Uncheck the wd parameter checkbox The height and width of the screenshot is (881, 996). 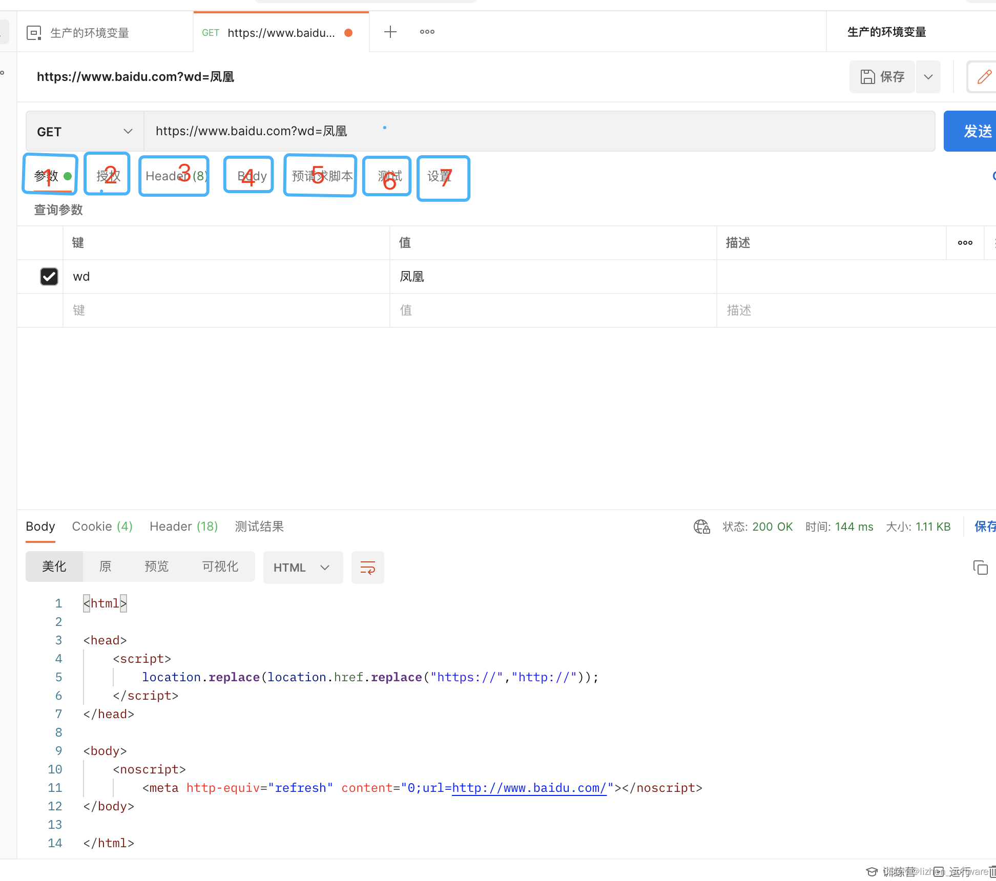[49, 277]
